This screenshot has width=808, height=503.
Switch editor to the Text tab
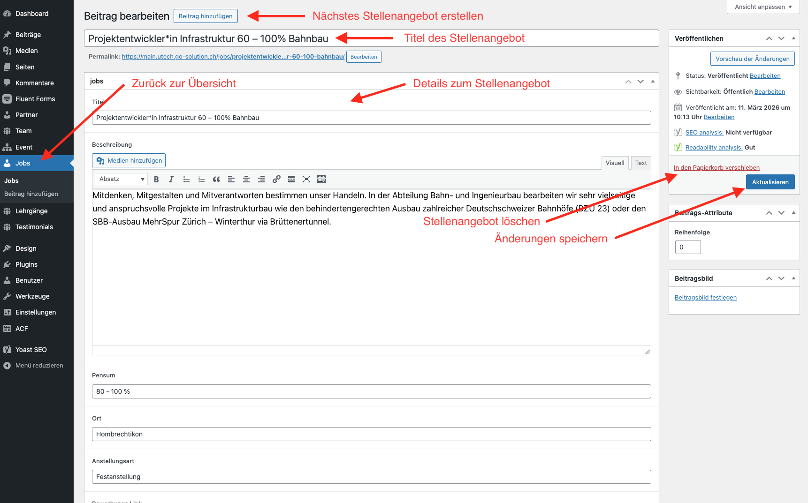(641, 163)
